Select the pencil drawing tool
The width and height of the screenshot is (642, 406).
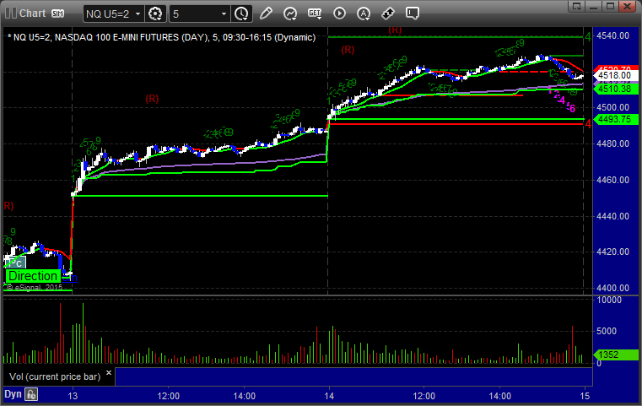click(266, 14)
